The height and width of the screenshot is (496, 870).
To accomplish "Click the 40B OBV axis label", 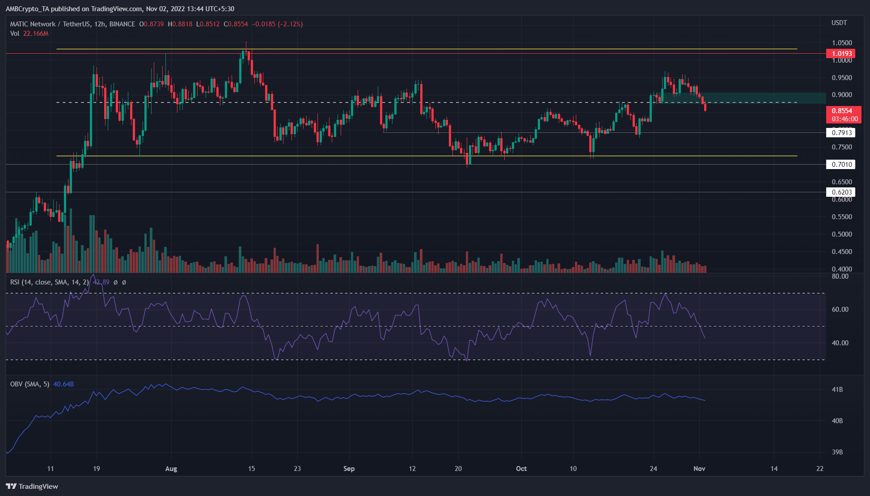I will (837, 421).
